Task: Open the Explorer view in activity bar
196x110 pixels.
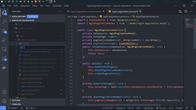Action: tap(4, 13)
